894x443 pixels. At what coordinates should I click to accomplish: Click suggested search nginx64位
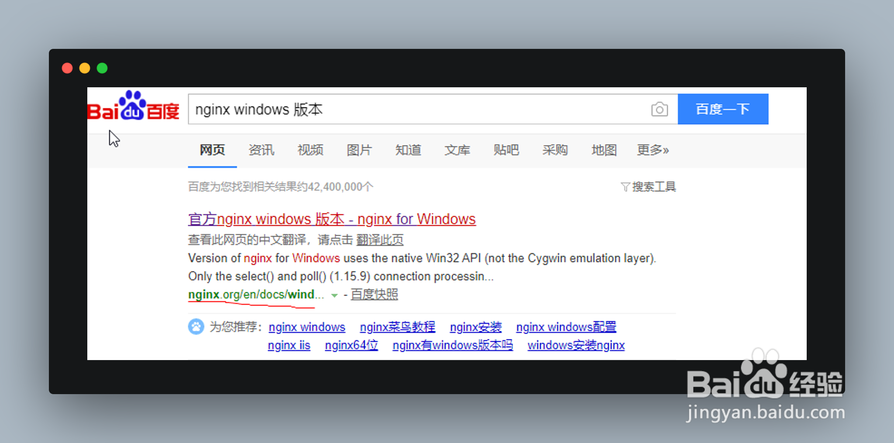(x=351, y=345)
